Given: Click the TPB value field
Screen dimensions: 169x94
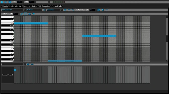Looking at the screenshot, I should (x=32, y=2).
